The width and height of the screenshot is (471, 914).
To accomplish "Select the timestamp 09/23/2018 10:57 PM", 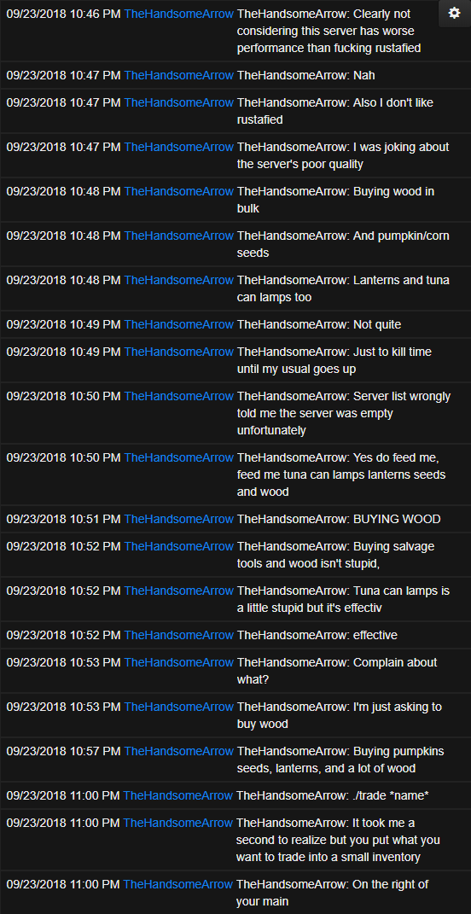I will pyautogui.click(x=63, y=751).
